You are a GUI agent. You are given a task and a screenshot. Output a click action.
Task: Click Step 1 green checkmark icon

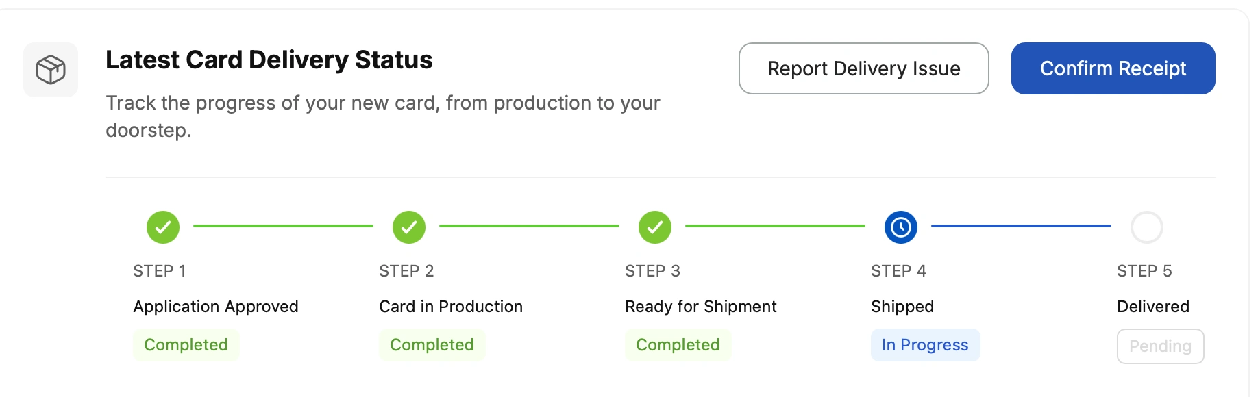coord(163,227)
